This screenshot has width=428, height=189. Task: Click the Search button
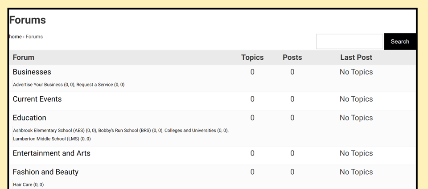pyautogui.click(x=399, y=41)
